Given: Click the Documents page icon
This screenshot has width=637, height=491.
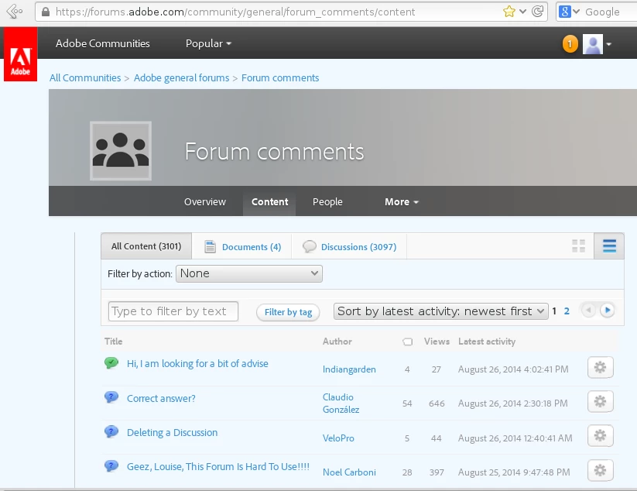Looking at the screenshot, I should (210, 247).
